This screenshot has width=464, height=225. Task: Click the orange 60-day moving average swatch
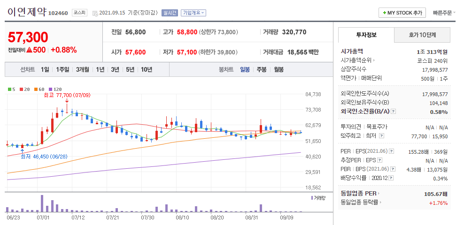pyautogui.click(x=36, y=89)
